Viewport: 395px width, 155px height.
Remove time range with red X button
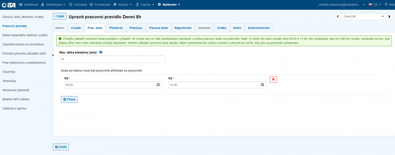273,80
